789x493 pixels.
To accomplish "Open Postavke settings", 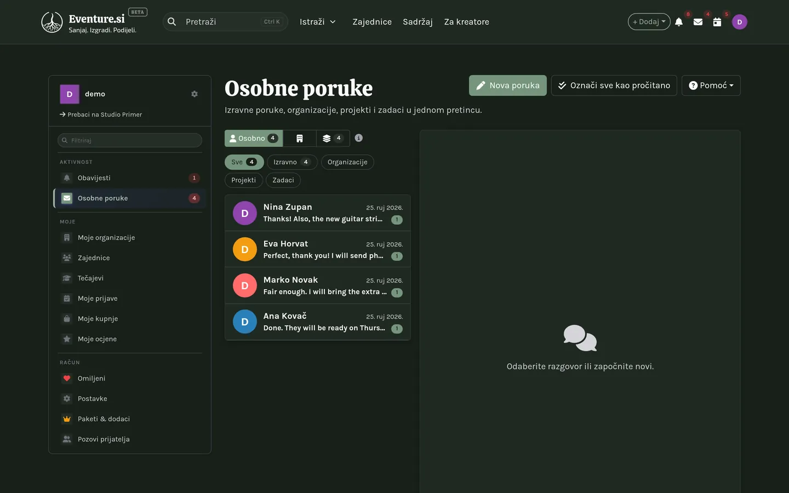I will point(129,399).
